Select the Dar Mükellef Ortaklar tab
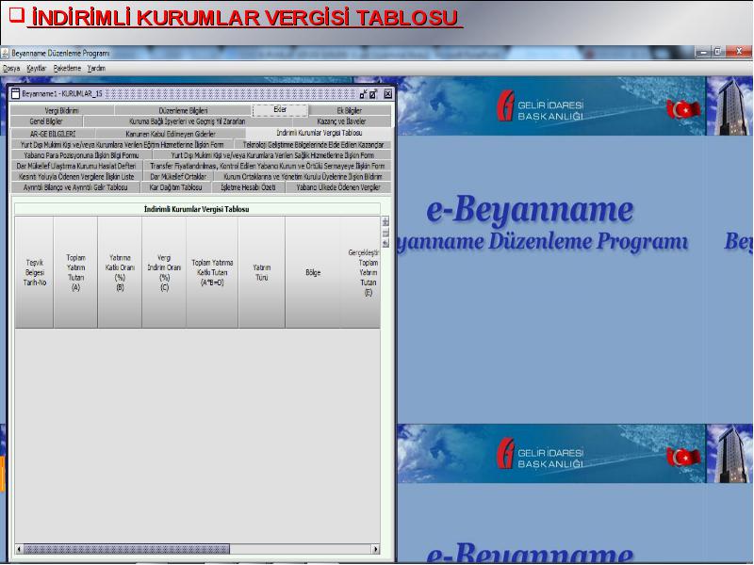This screenshot has width=754, height=565. click(x=178, y=177)
